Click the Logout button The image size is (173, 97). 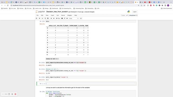pos(135,12)
